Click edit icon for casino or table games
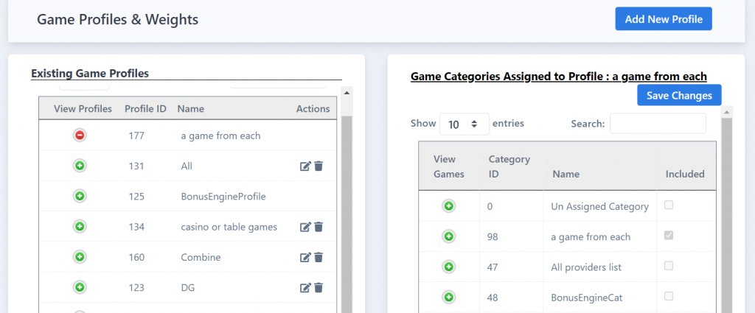Viewport: 755px width, 313px height. click(305, 227)
